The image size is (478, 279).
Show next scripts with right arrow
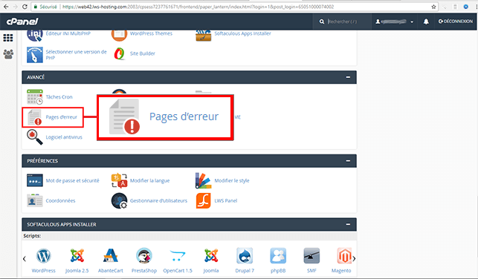click(354, 259)
